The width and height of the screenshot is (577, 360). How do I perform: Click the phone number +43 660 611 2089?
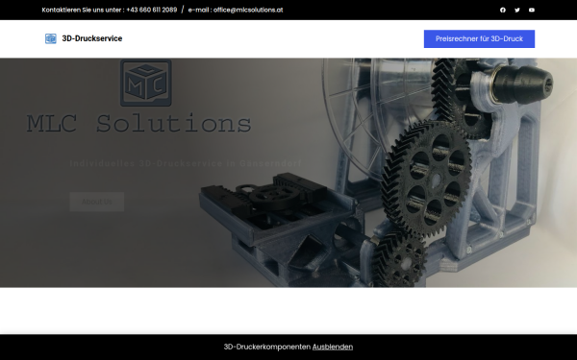point(152,10)
